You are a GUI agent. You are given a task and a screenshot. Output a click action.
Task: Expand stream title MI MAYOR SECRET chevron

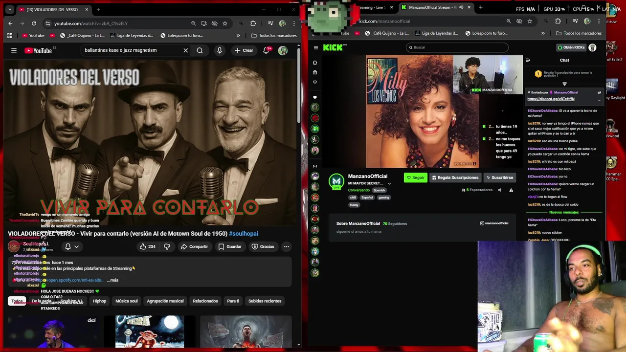(x=389, y=184)
